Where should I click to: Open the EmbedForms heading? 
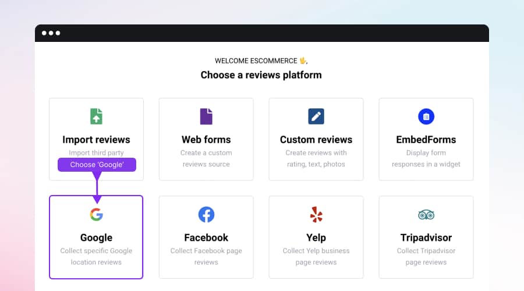(426, 140)
